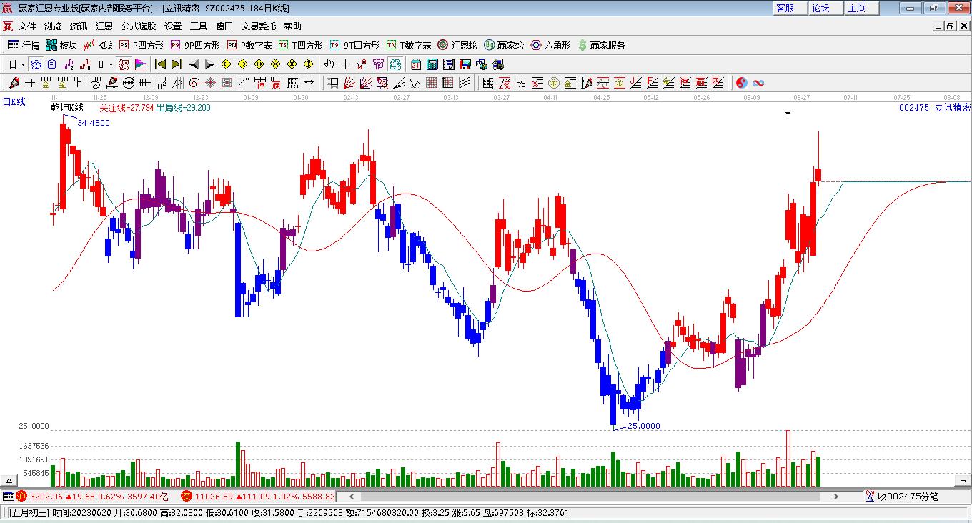
Task: Click the 主页 homepage button
Action: tap(861, 8)
